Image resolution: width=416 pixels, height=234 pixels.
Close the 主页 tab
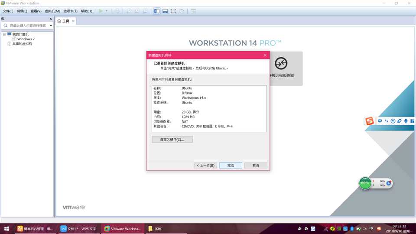[73, 21]
